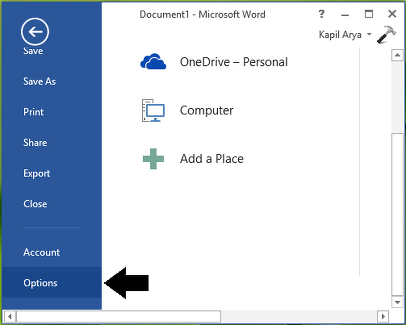The image size is (406, 325).
Task: Open the Save As page
Action: [x=39, y=82]
